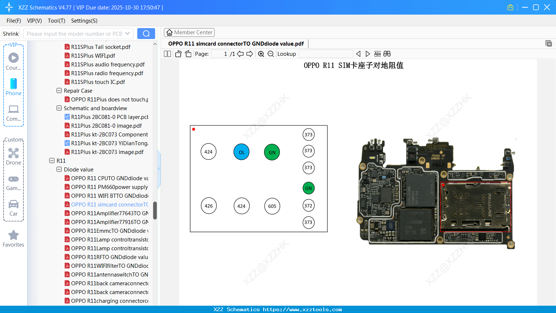
Task: Select the Drone category in the sidebar
Action: [x=13, y=156]
